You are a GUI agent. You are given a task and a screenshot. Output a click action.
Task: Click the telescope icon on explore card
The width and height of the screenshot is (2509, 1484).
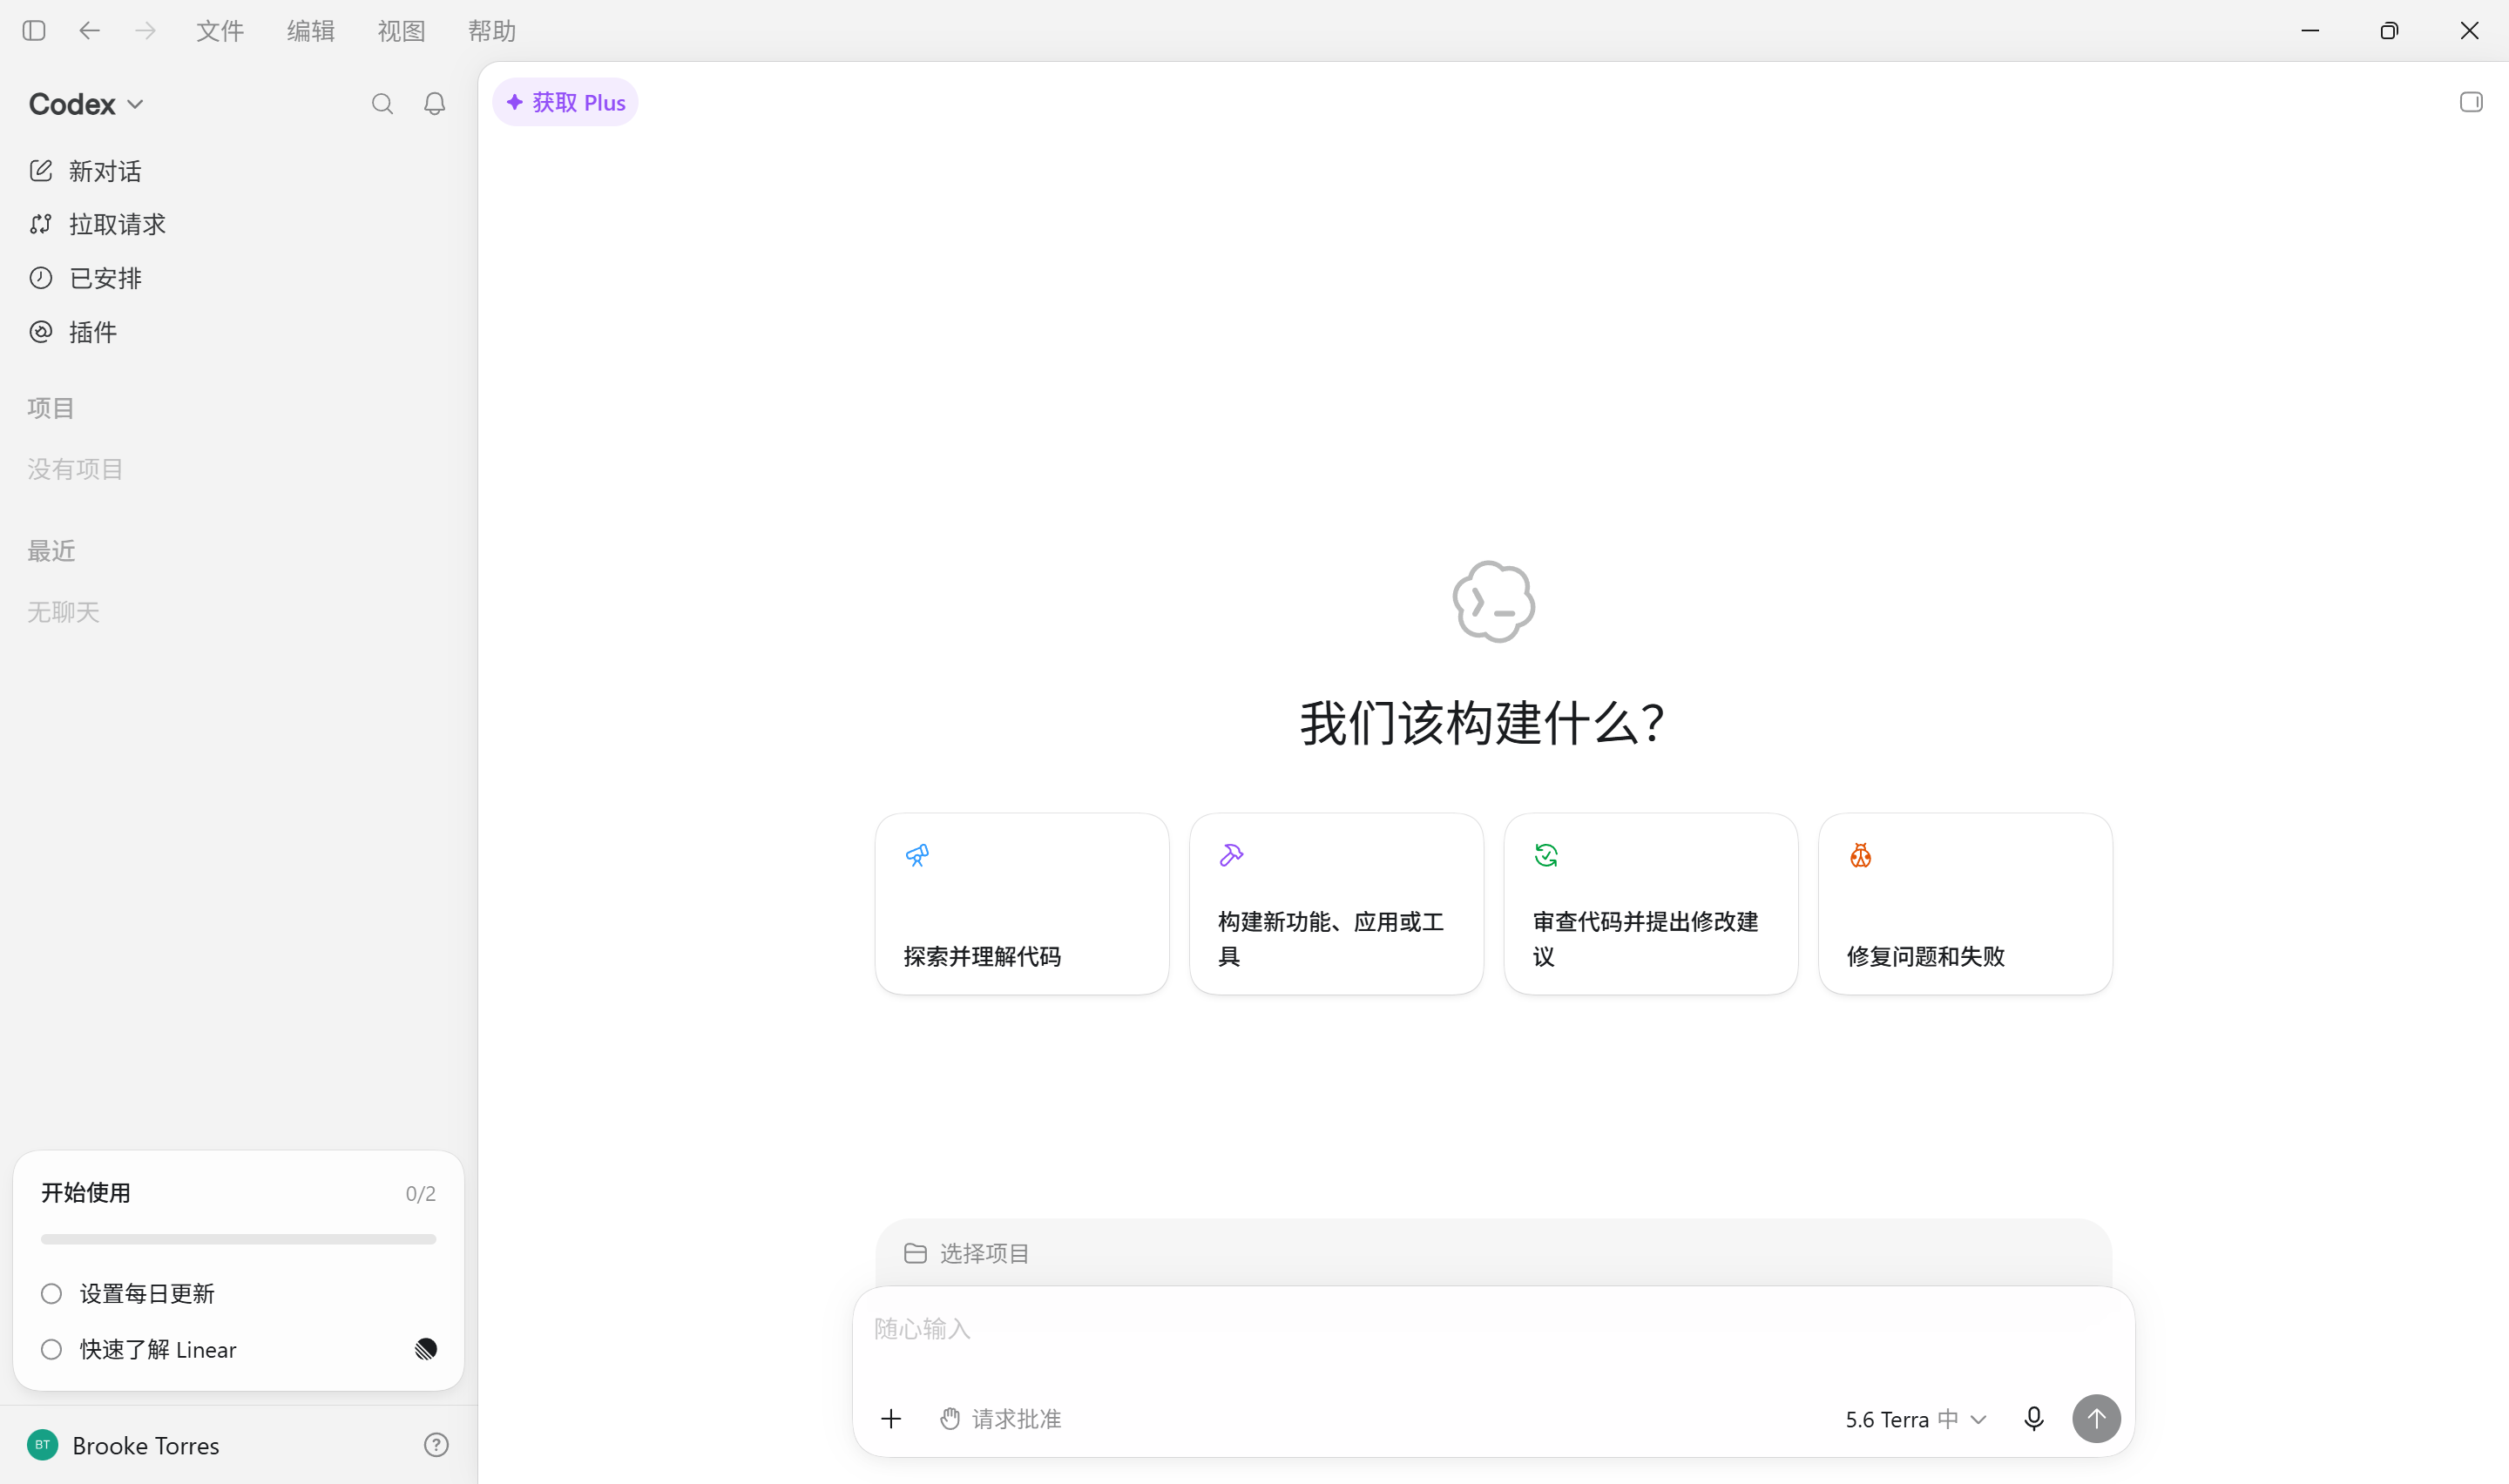click(x=917, y=855)
